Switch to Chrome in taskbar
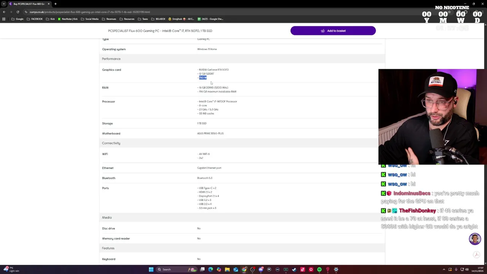 pyautogui.click(x=244, y=269)
